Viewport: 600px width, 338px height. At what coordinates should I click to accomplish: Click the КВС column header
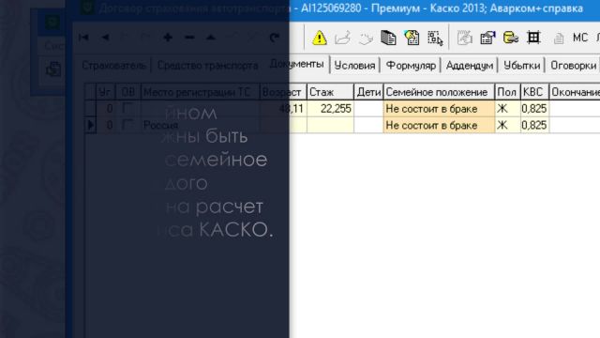(534, 92)
